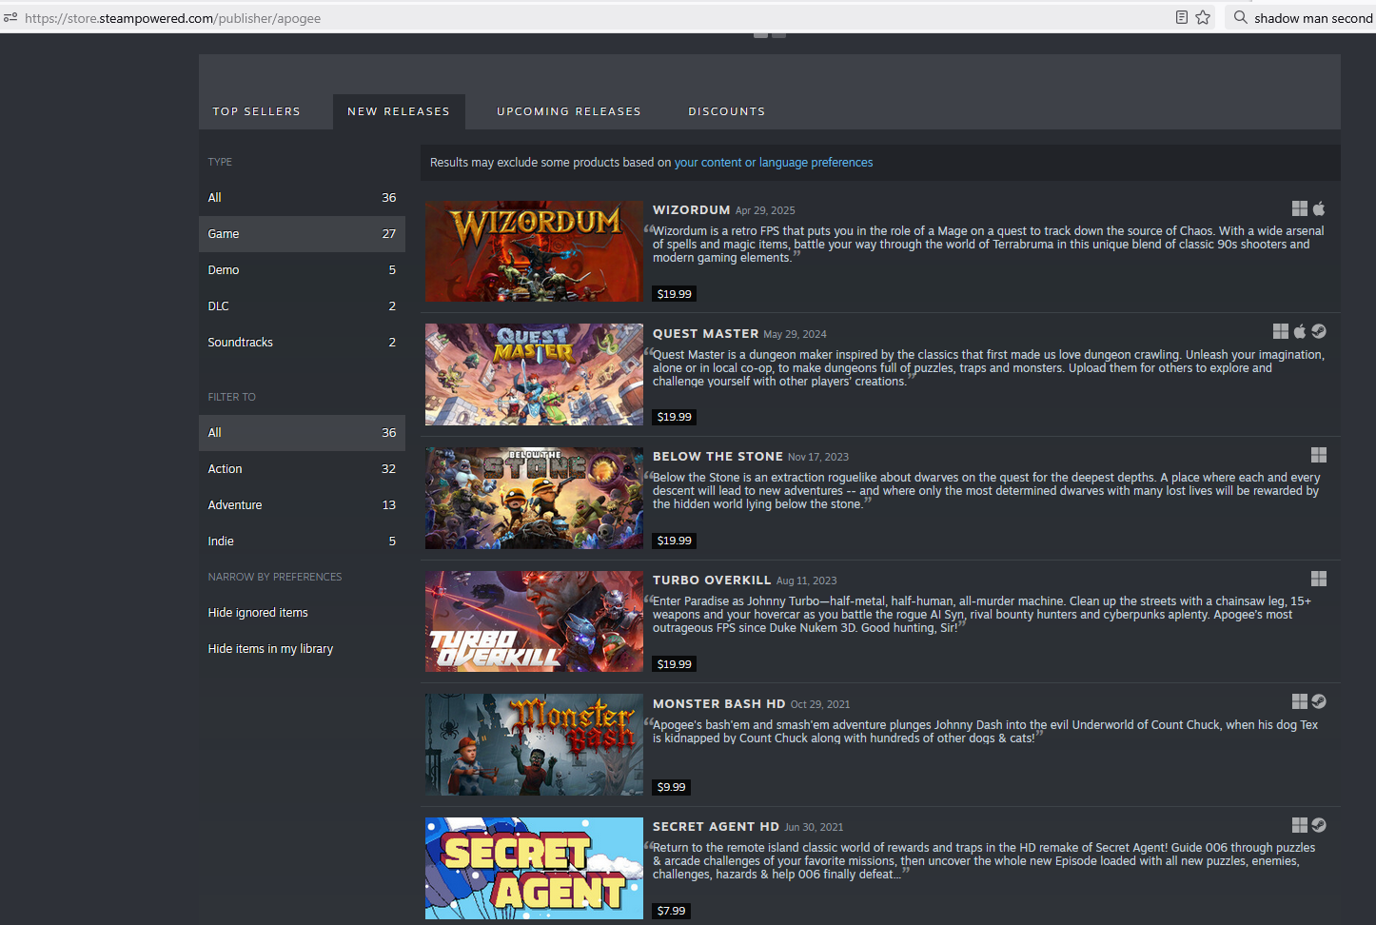Click the $19.99 price on Turbo Overkill

[675, 664]
